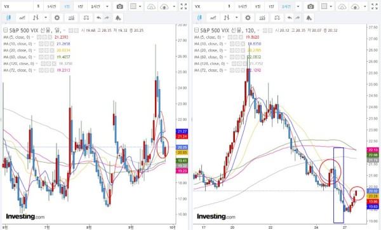This screenshot has width=381, height=230.
Task: Toggle fullscreen mode on the right chart
Action: click(375, 6)
